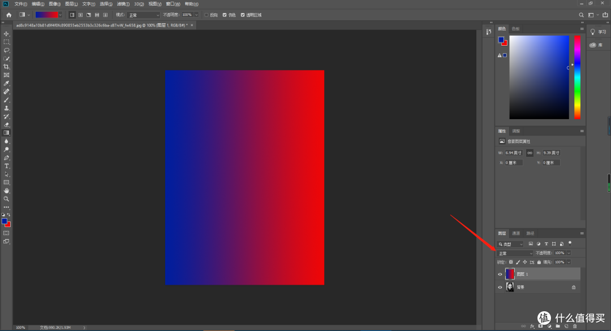Screen dimensions: 611x331
Task: Choose the Linear Gradient style
Action: tap(72, 15)
